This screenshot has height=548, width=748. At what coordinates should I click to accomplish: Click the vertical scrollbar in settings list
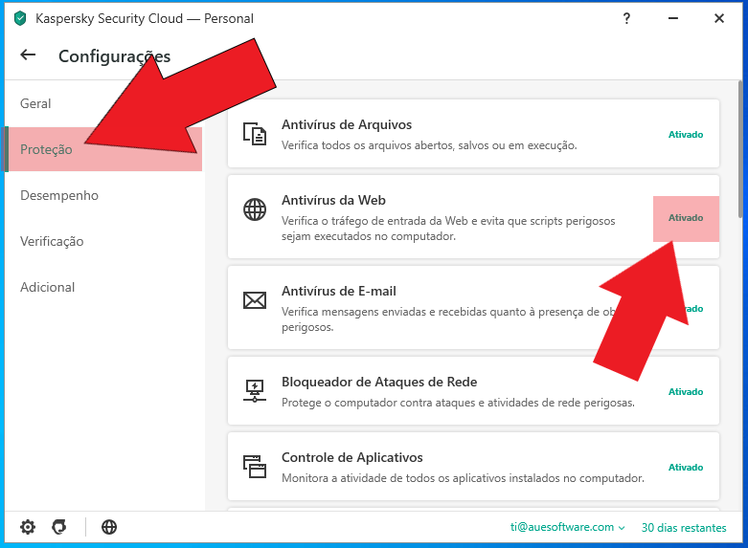click(741, 153)
